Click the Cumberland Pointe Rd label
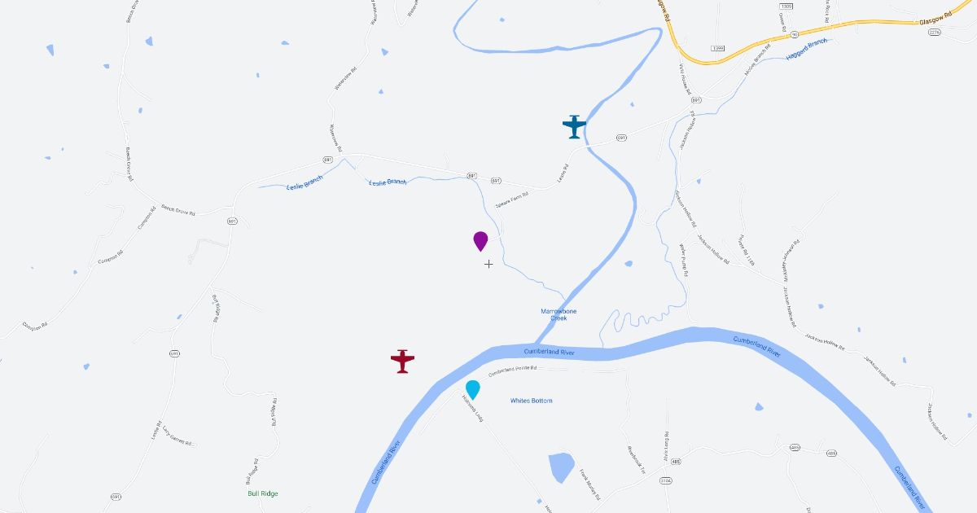This screenshot has width=977, height=513. [513, 370]
